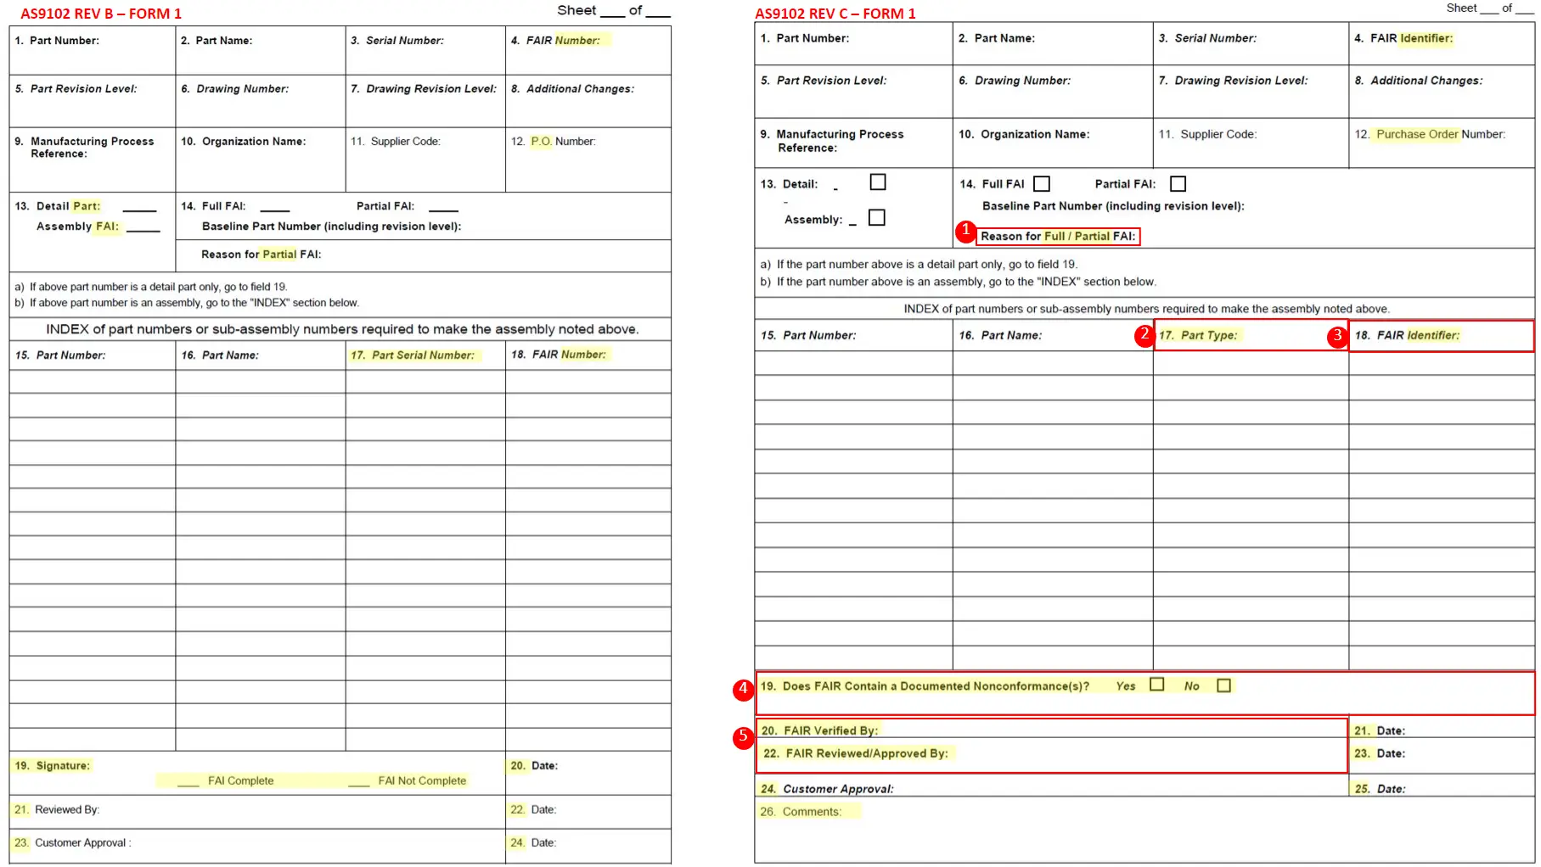
Task: Click red callout marker 1 near Reason for FAI
Action: tap(967, 230)
